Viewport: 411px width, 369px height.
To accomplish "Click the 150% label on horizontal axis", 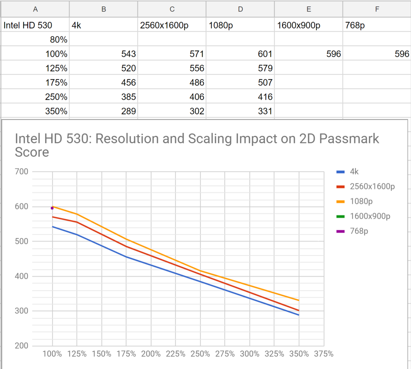I will [102, 354].
